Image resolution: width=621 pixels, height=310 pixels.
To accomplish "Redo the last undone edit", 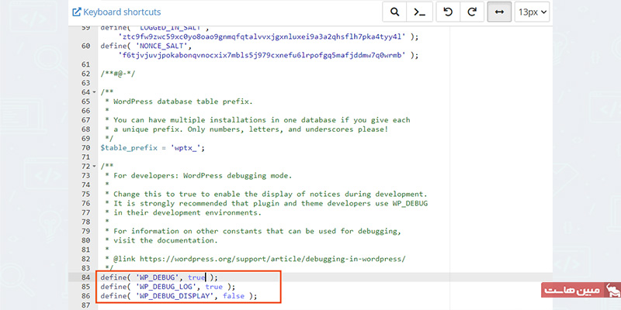I will pyautogui.click(x=471, y=12).
